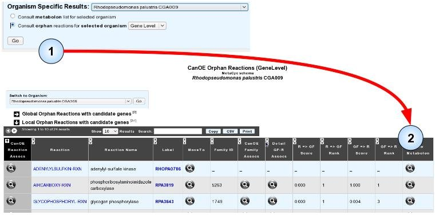This screenshot has height=215, width=435.
Task: Go to next results page arrow
Action: point(14,131)
